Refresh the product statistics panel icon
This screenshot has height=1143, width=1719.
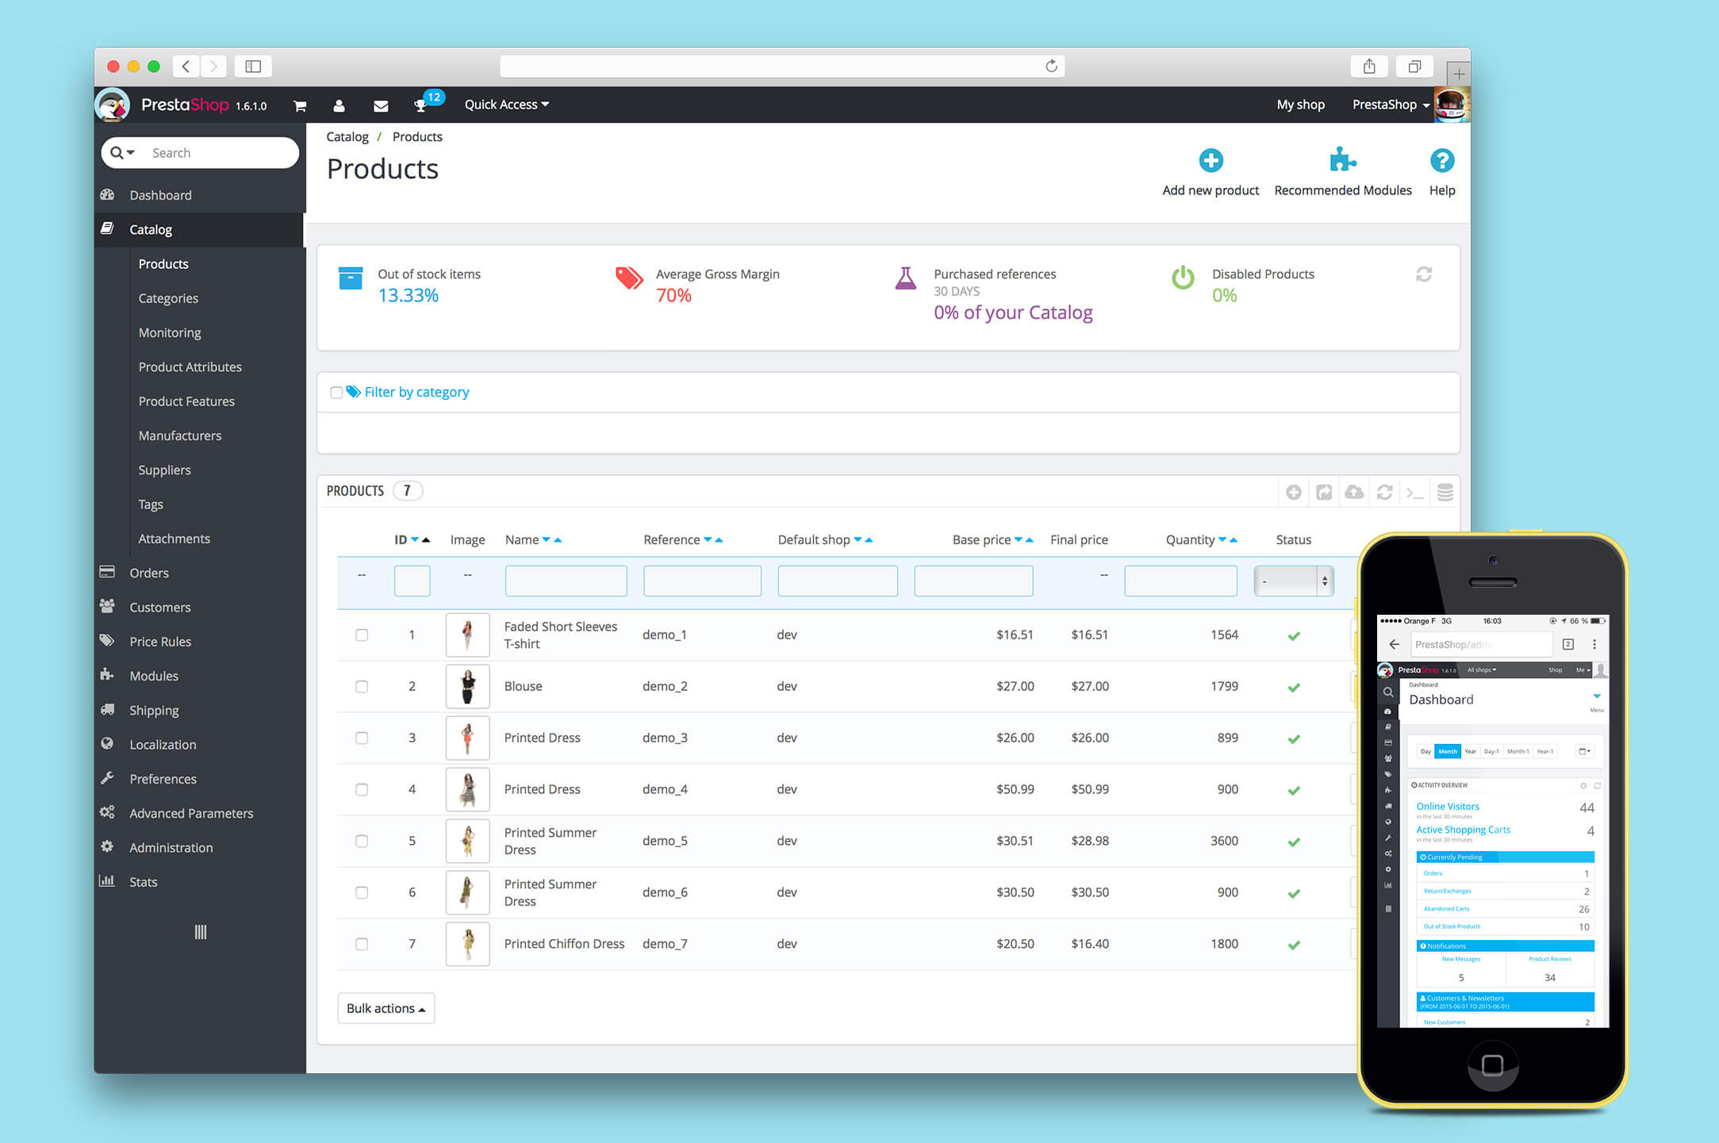point(1424,274)
